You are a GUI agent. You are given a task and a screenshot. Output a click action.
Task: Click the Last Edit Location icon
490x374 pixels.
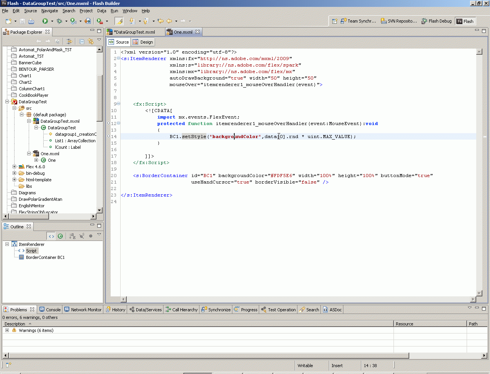(160, 21)
